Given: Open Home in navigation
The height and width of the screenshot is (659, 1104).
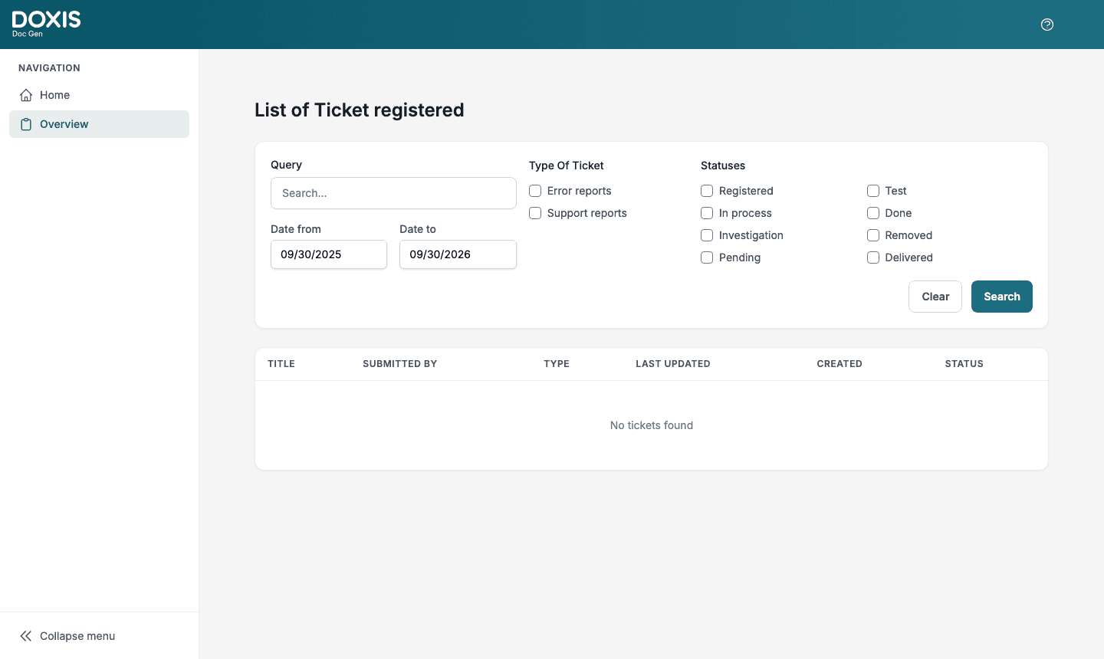Looking at the screenshot, I should pos(99,95).
